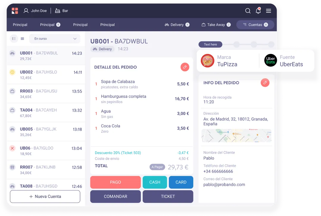Switch to the Delivery tab
The width and height of the screenshot is (321, 216).
pyautogui.click(x=177, y=25)
